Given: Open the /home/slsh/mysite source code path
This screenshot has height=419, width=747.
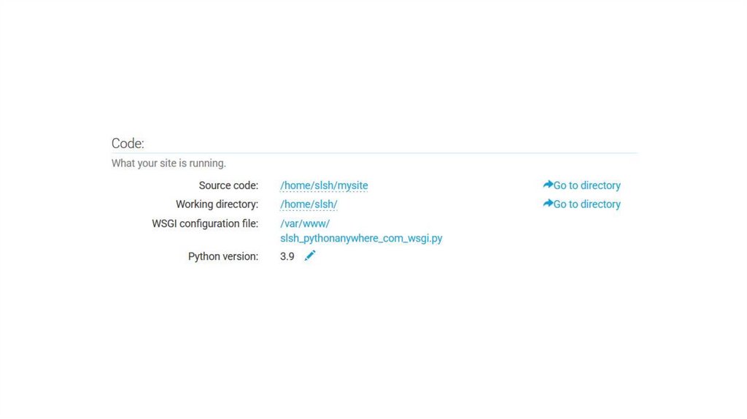Looking at the screenshot, I should tap(324, 185).
